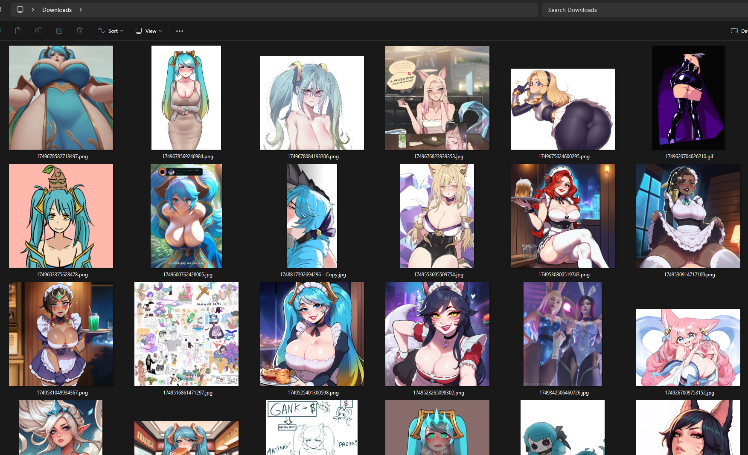Select thumbnail above 1749516861471297.jpg
The image size is (748, 455).
tap(186, 334)
